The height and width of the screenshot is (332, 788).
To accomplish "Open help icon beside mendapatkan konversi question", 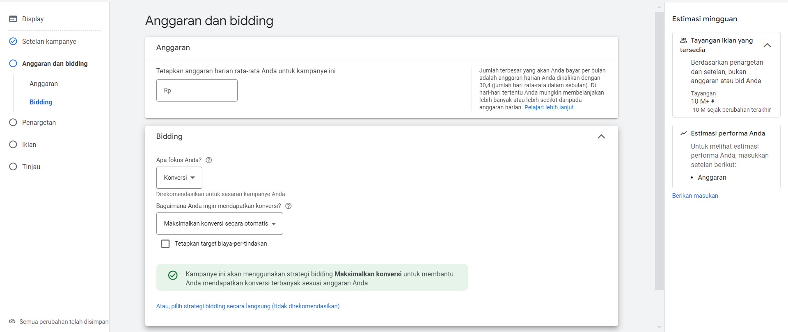I will 288,206.
